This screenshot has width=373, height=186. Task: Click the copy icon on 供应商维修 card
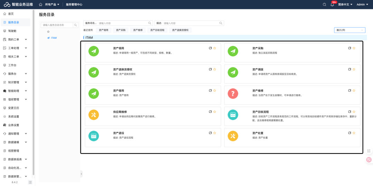(210, 112)
